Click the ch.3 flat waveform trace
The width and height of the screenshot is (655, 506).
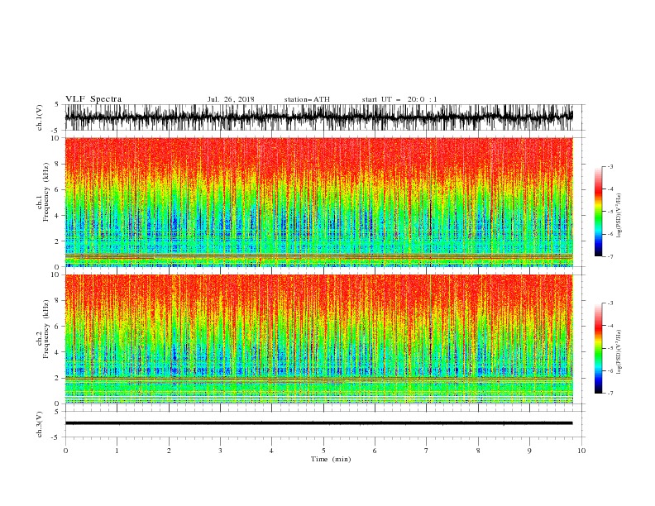click(x=318, y=423)
